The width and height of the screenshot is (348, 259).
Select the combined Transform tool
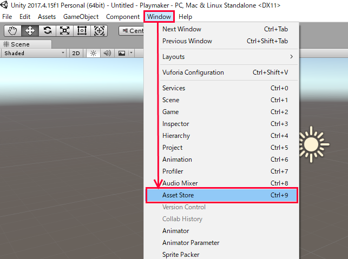(x=99, y=31)
